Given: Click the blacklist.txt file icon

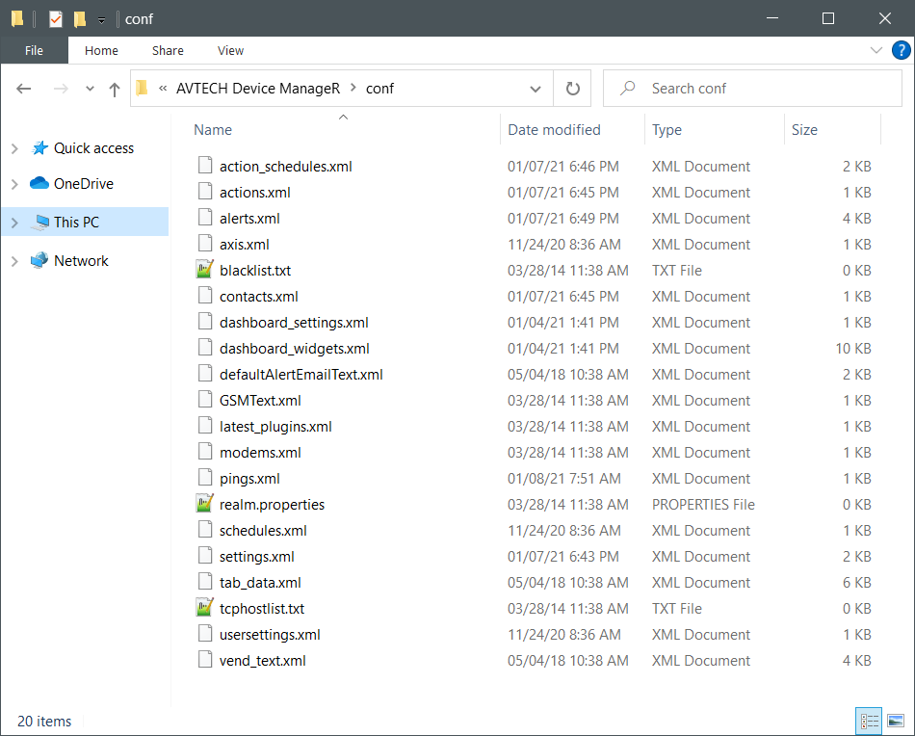Looking at the screenshot, I should pos(204,271).
